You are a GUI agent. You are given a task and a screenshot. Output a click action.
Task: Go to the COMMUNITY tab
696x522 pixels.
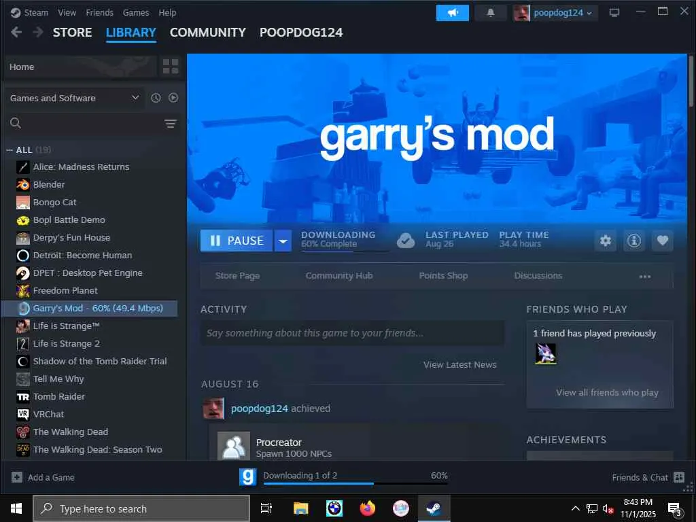pyautogui.click(x=208, y=33)
